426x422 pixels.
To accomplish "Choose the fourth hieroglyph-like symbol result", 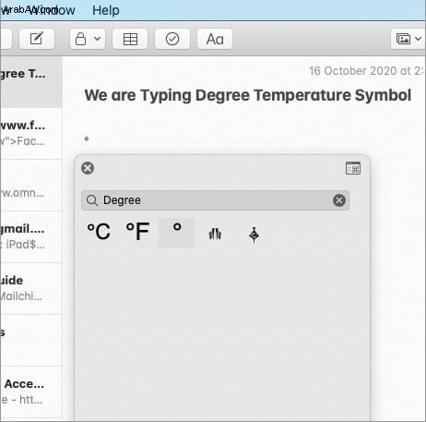I will [215, 234].
